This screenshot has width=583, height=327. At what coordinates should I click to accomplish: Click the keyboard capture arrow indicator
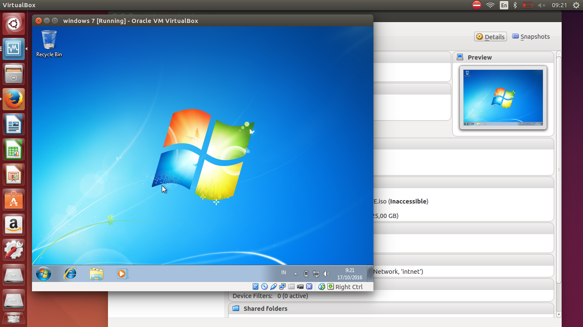(330, 287)
